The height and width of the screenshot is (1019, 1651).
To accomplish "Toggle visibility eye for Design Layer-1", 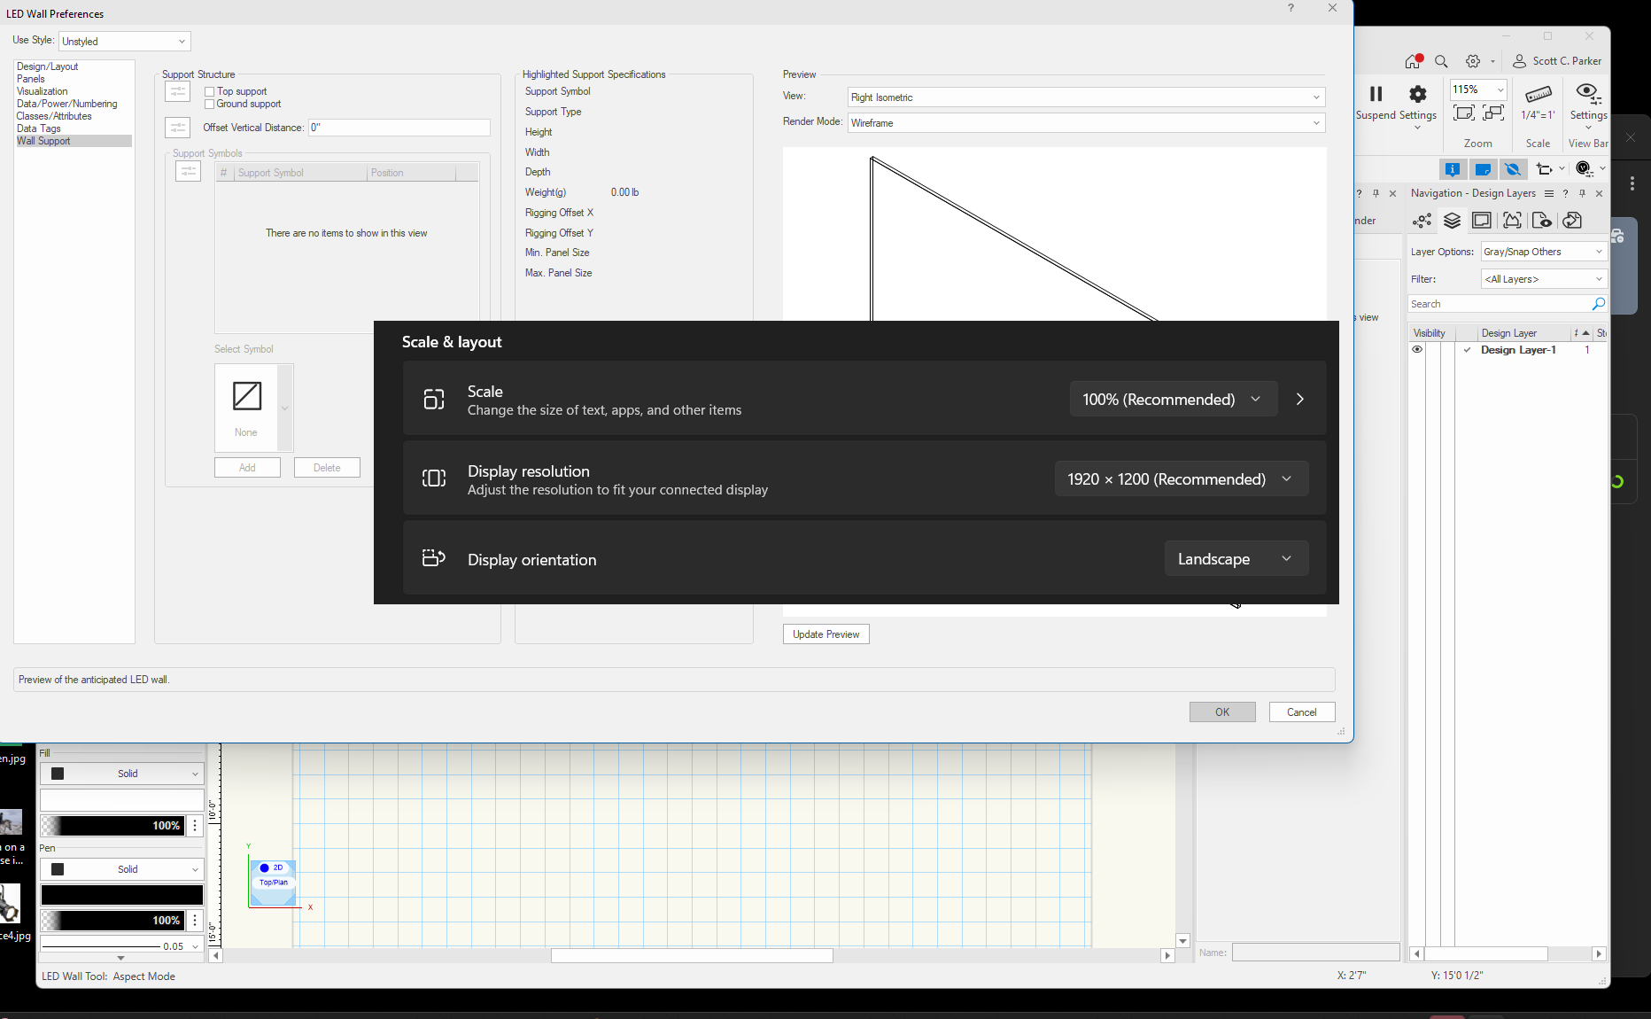I will tap(1417, 350).
